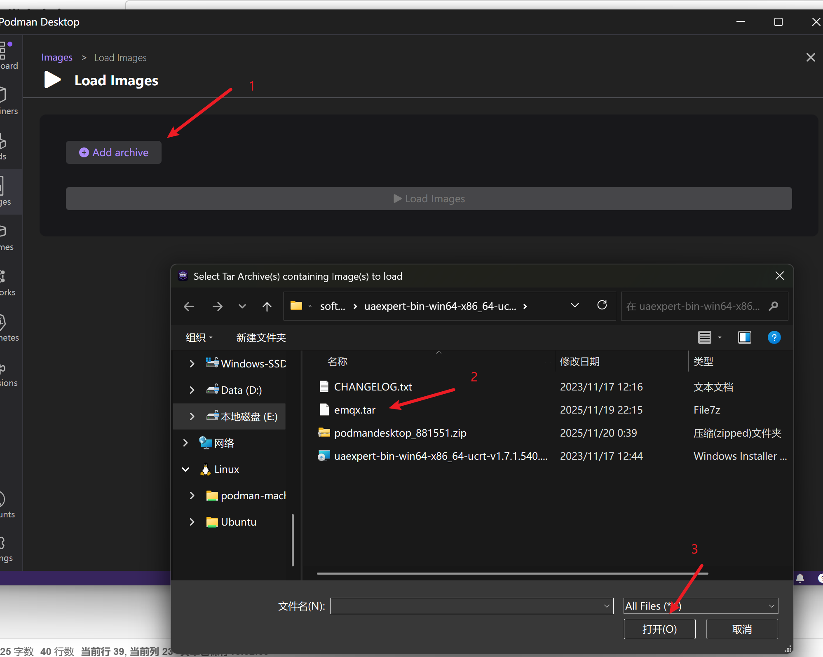Select the emqx.tar file
This screenshot has width=823, height=657.
tap(354, 410)
